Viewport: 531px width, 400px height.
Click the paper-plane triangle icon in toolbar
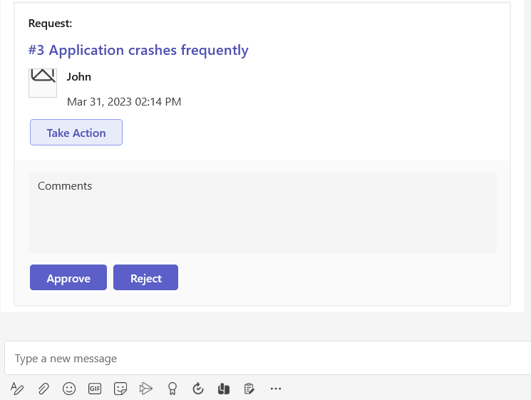[x=146, y=389]
